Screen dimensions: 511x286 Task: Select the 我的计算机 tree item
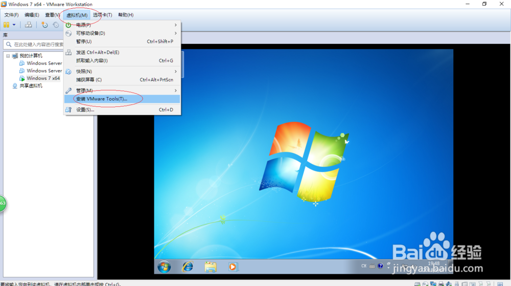click(31, 56)
